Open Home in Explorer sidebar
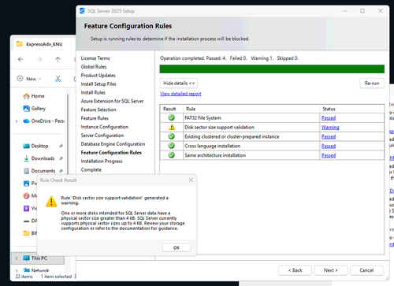 [34, 96]
